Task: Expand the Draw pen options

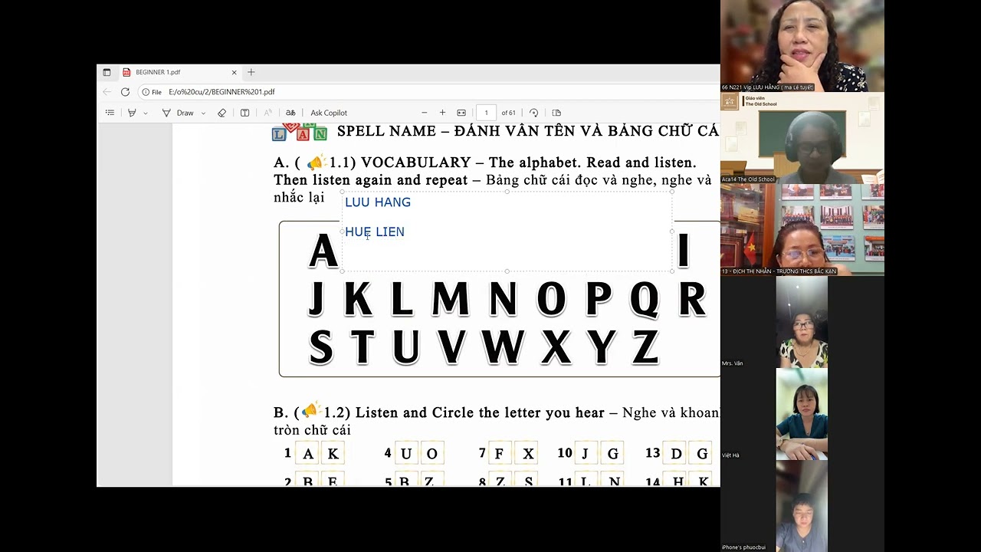Action: pos(203,113)
